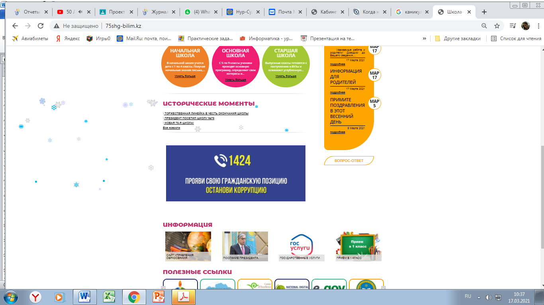Switch to the Google каникулы tab
This screenshot has width=544, height=305.
[412, 12]
